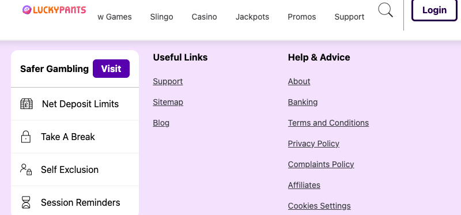This screenshot has height=215, width=461.
Task: Click the Self Exclusion person-lock icon
Action: click(x=26, y=169)
